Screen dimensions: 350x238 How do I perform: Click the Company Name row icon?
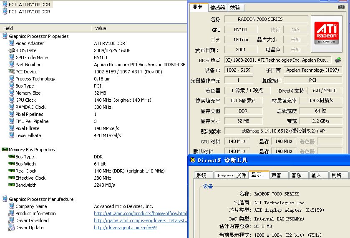click(12, 206)
